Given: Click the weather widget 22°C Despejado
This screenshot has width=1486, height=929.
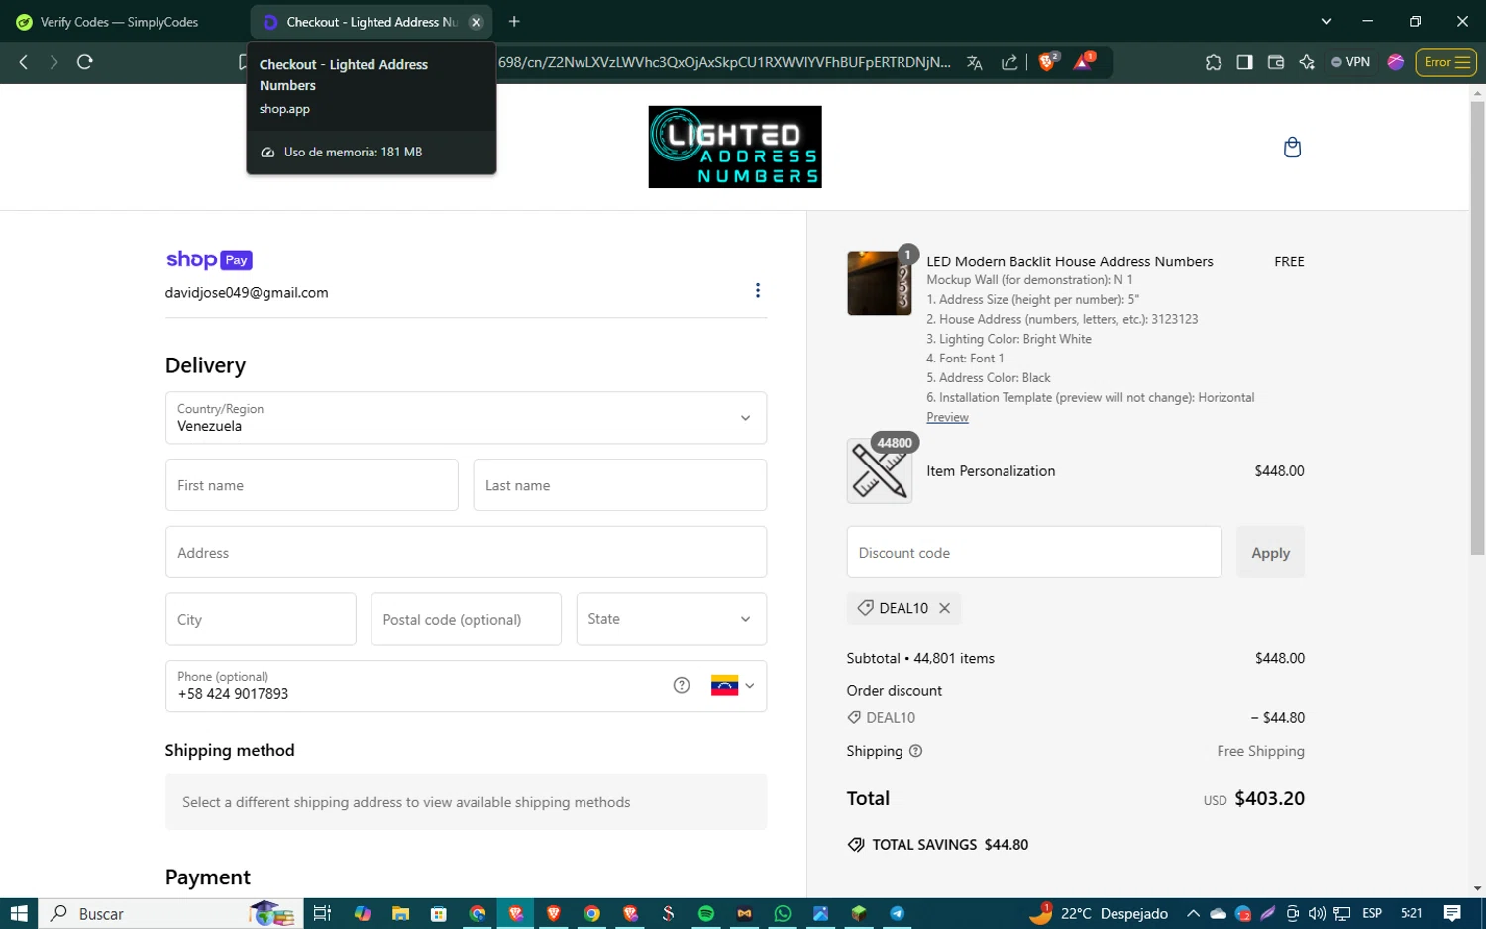Looking at the screenshot, I should click(x=1100, y=913).
